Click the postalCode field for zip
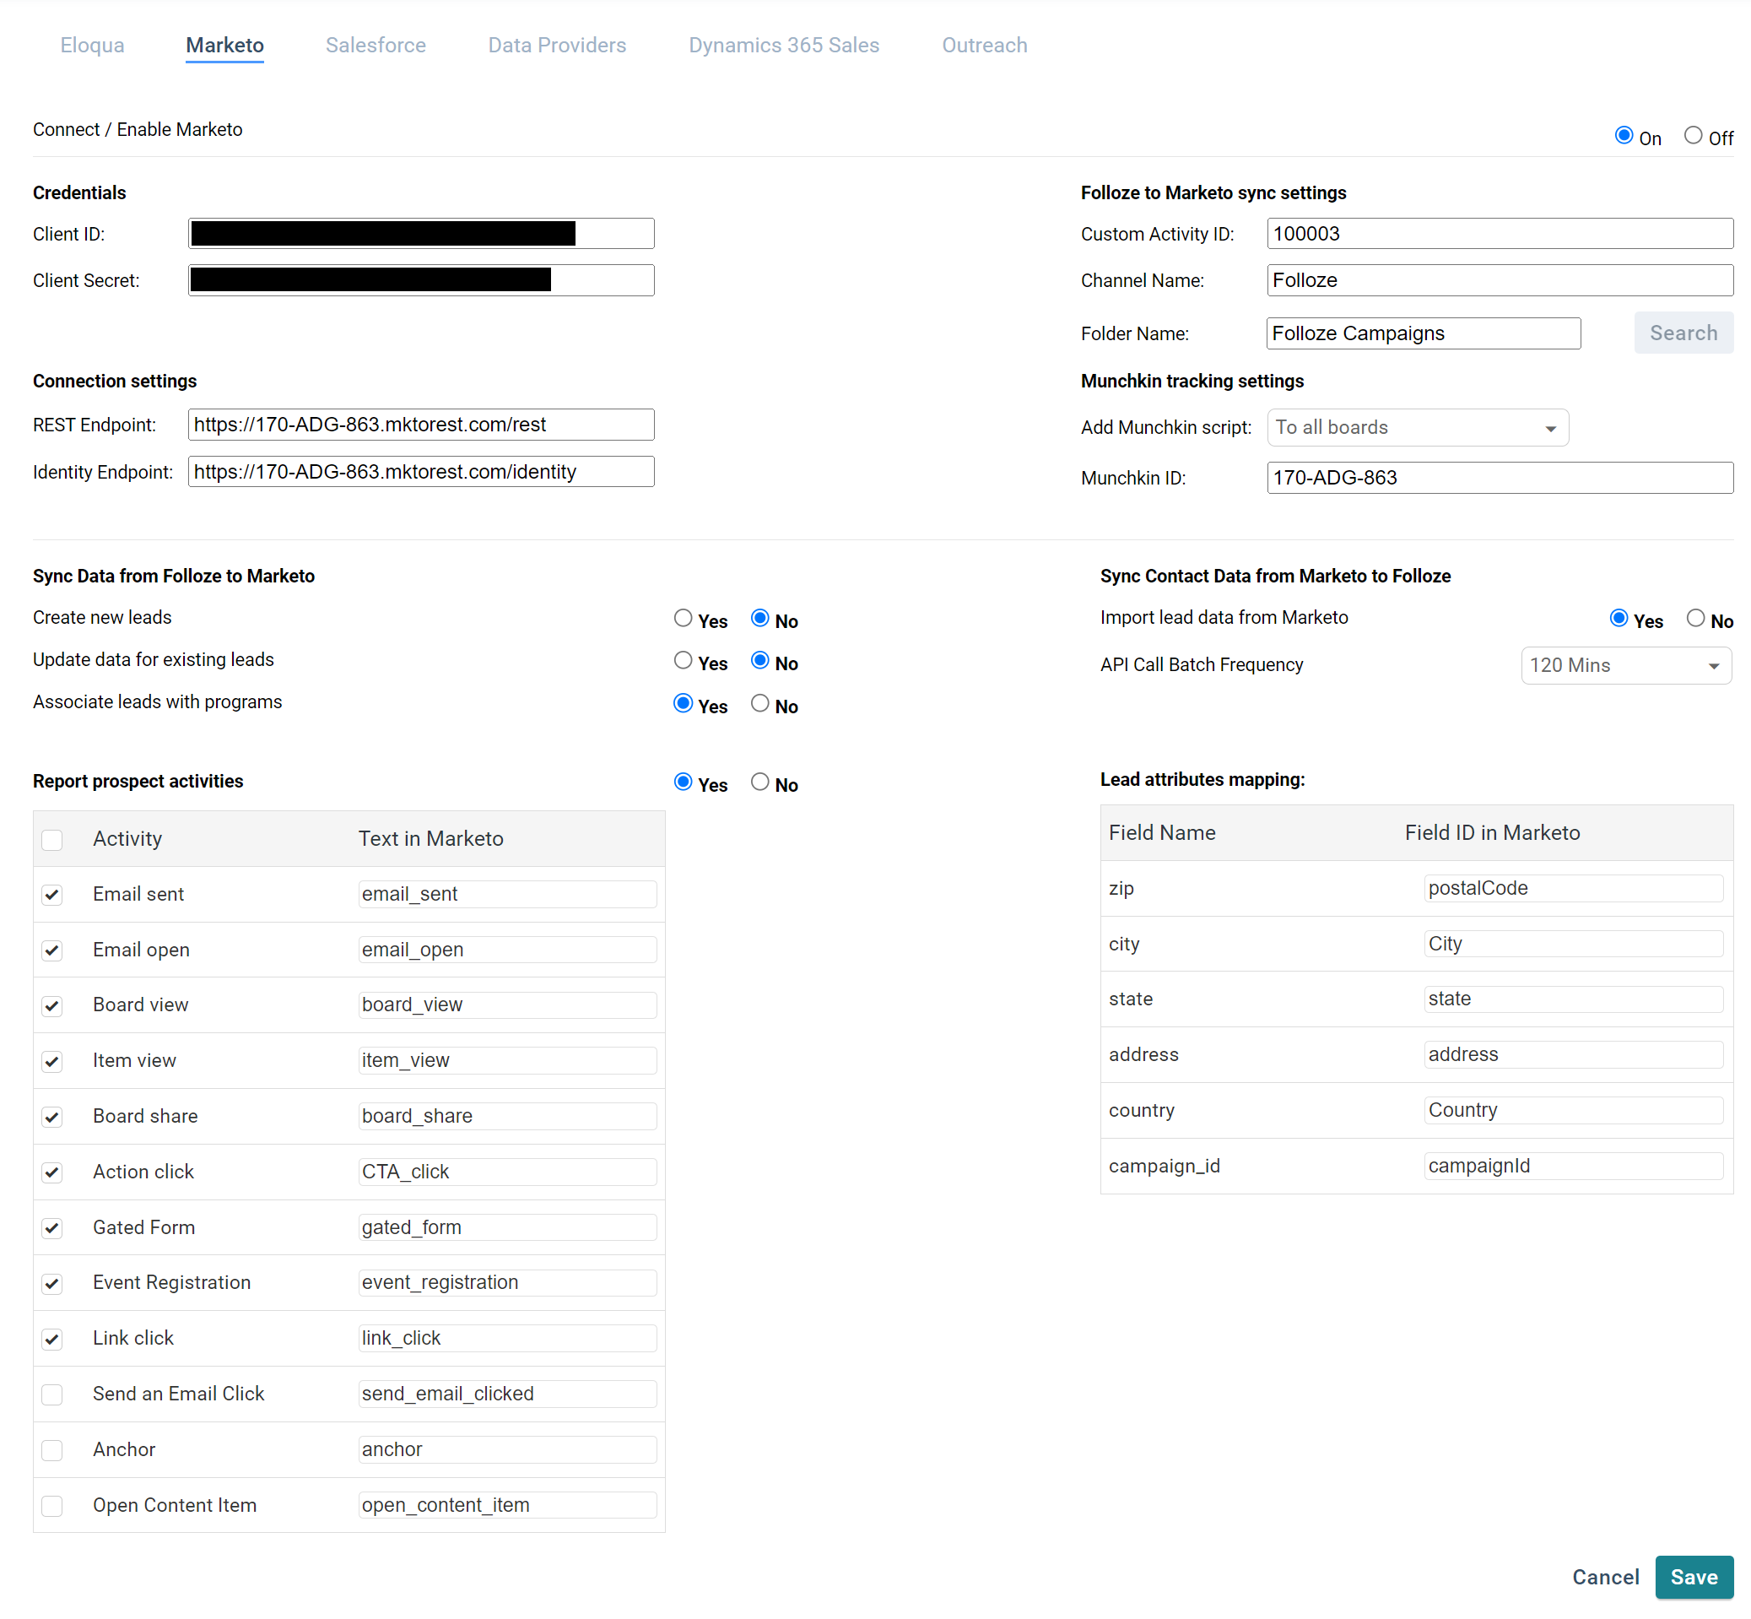This screenshot has width=1751, height=1619. [1573, 888]
